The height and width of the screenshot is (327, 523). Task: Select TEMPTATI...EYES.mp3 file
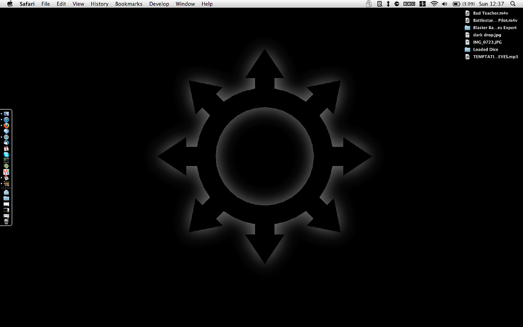pyautogui.click(x=492, y=57)
